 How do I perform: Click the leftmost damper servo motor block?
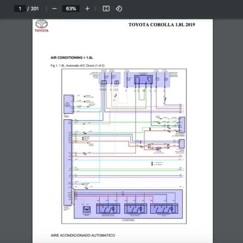pyautogui.click(x=108, y=209)
